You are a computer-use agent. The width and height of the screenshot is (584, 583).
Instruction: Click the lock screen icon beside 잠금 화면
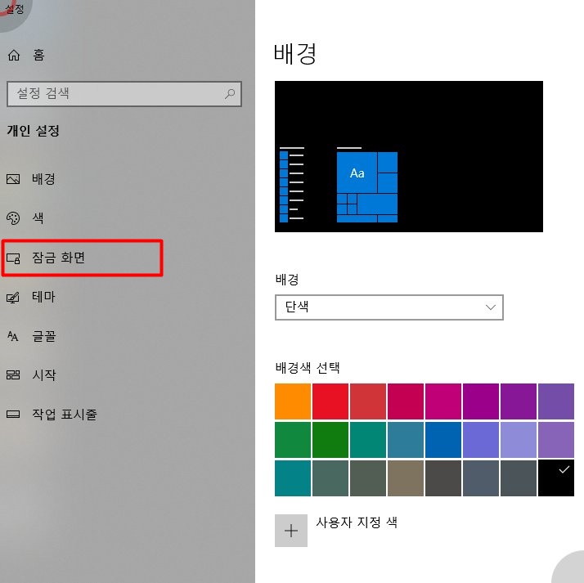point(13,258)
